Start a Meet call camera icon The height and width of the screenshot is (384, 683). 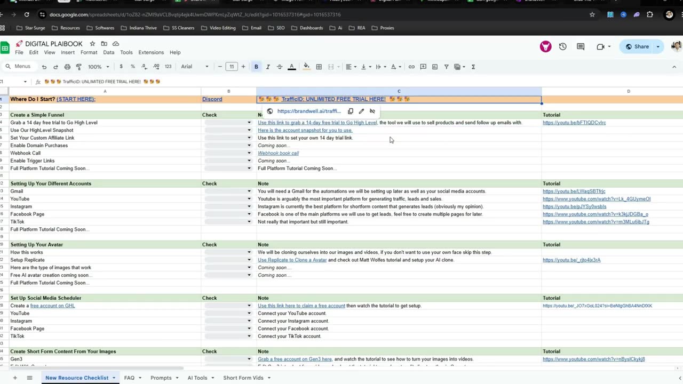[600, 46]
